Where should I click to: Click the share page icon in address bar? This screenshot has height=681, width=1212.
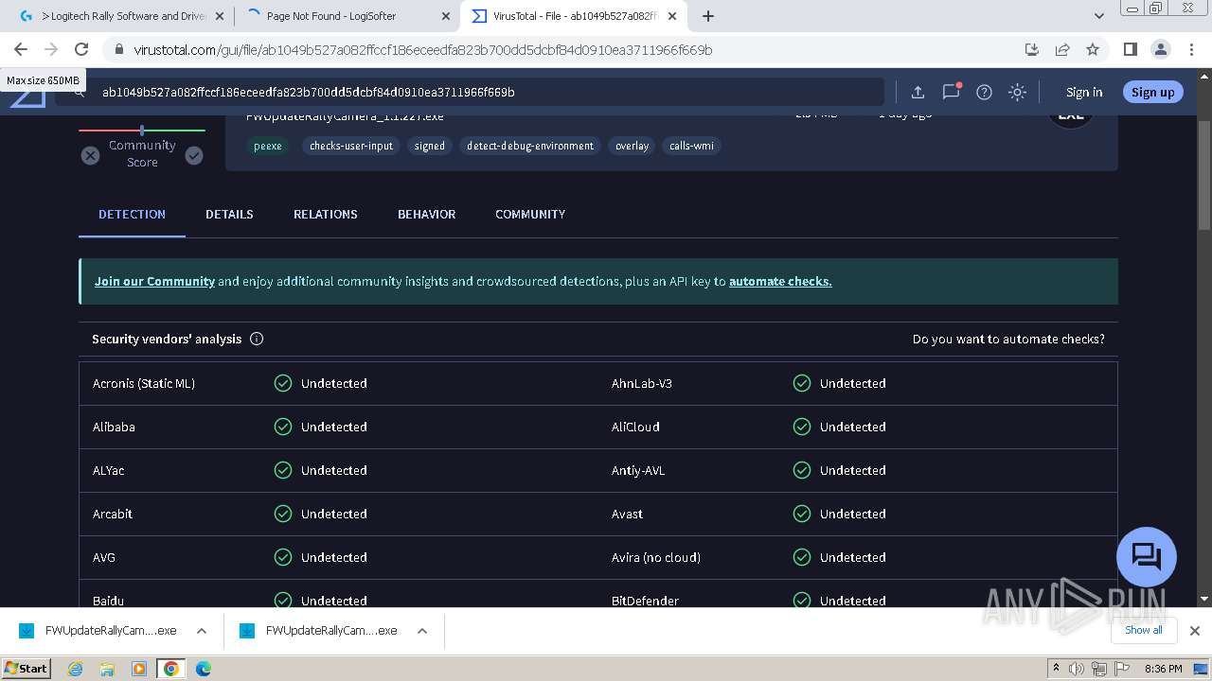click(1062, 49)
